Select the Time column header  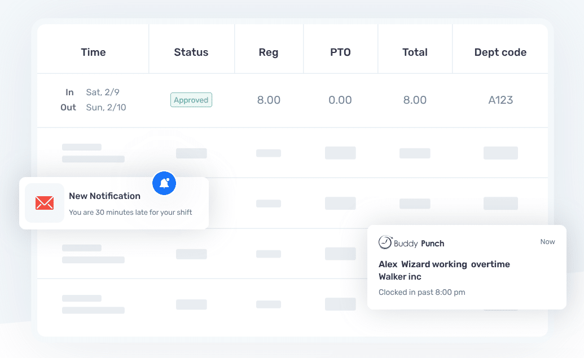click(x=93, y=52)
